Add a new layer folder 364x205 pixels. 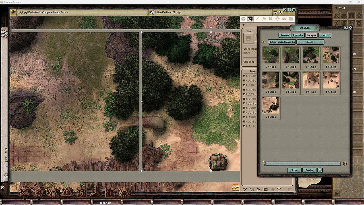[265, 190]
